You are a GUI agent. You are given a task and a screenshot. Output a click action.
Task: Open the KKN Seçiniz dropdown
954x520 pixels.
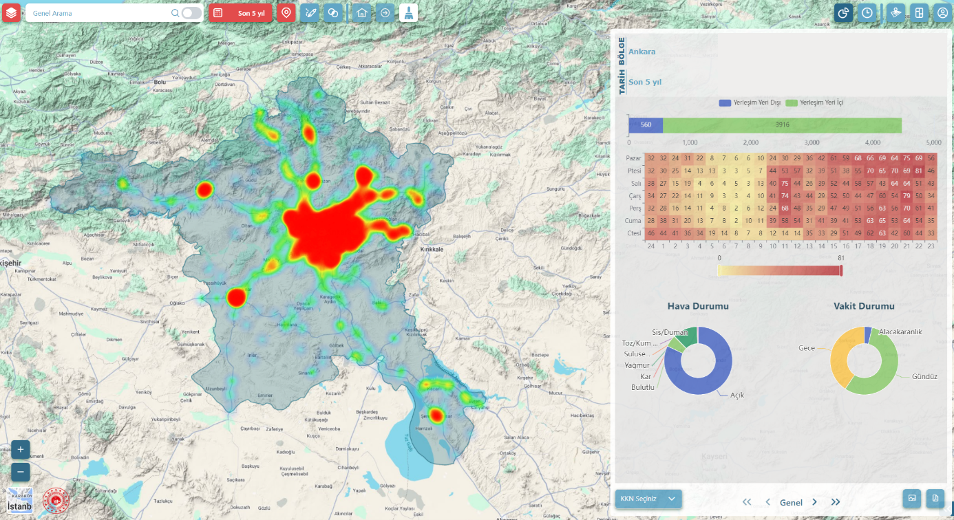[x=648, y=499]
